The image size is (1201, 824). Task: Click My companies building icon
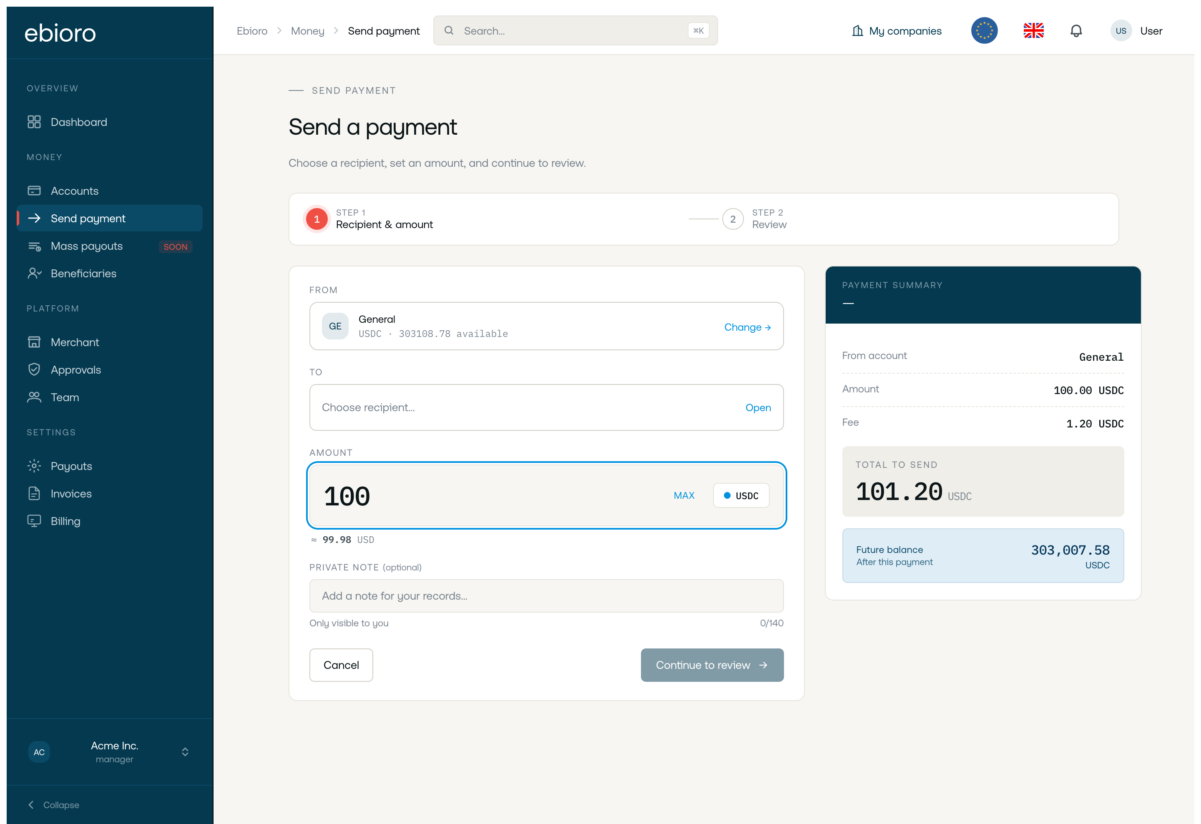(857, 30)
